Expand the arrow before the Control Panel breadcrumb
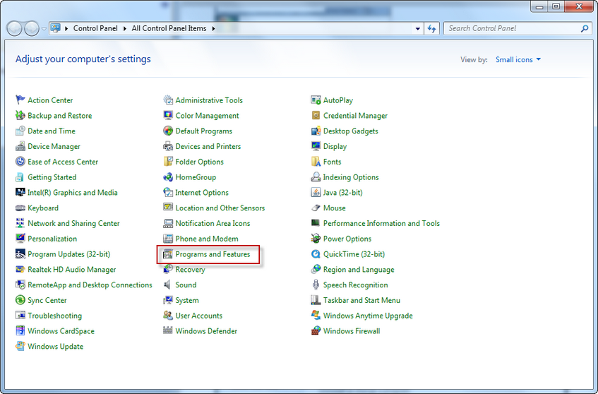This screenshot has width=598, height=394. [x=66, y=29]
